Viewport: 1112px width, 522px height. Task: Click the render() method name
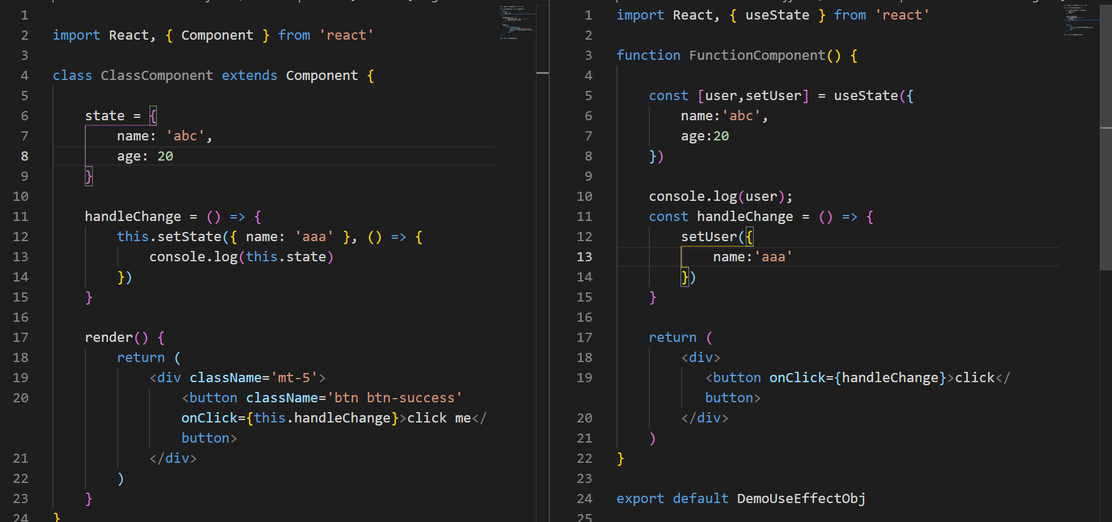click(109, 338)
